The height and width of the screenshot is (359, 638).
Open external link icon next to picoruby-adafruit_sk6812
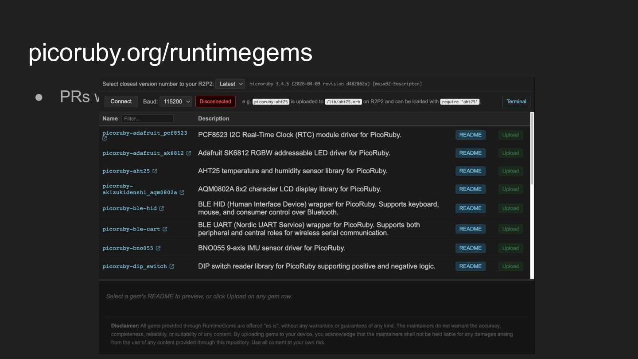point(189,153)
